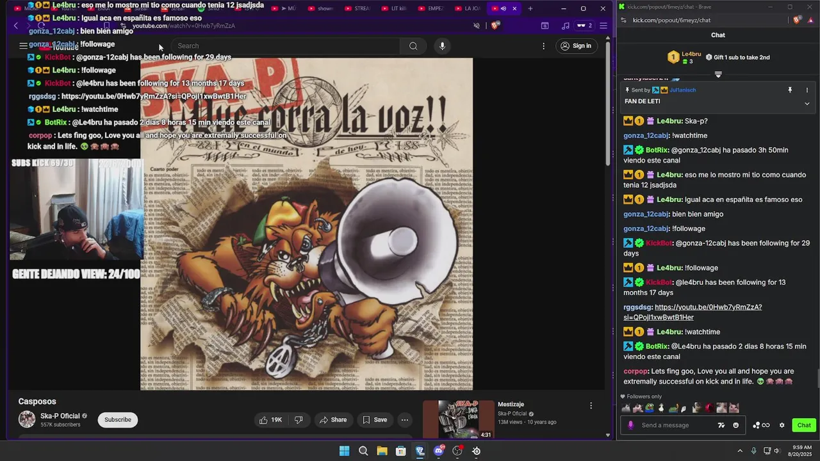Click Brave Shields icon in Kick chat window
This screenshot has height=461, width=820.
[x=796, y=20]
